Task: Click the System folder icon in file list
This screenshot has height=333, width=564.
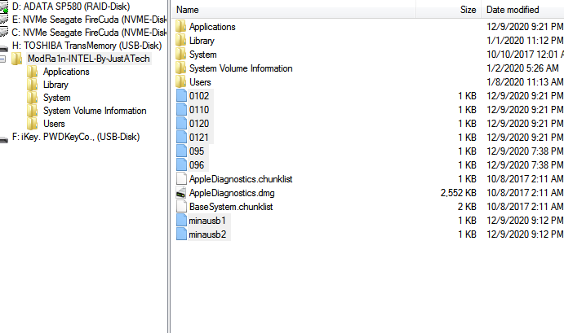Action: pyautogui.click(x=181, y=55)
